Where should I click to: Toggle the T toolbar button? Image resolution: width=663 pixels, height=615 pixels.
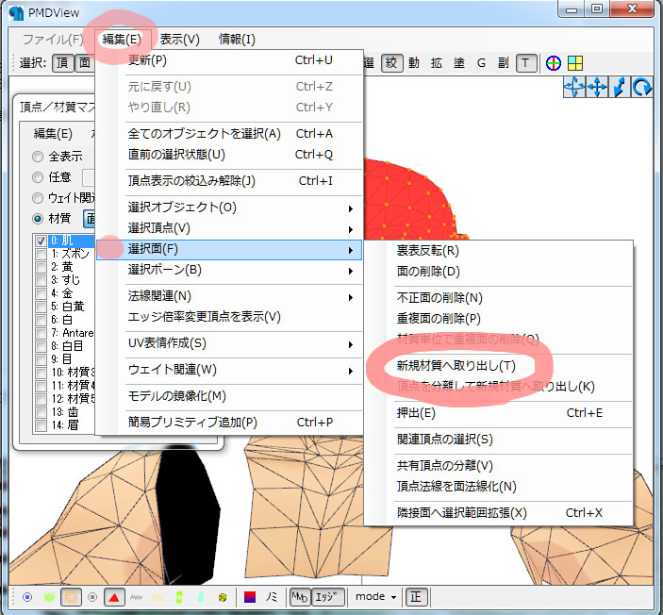pos(526,63)
